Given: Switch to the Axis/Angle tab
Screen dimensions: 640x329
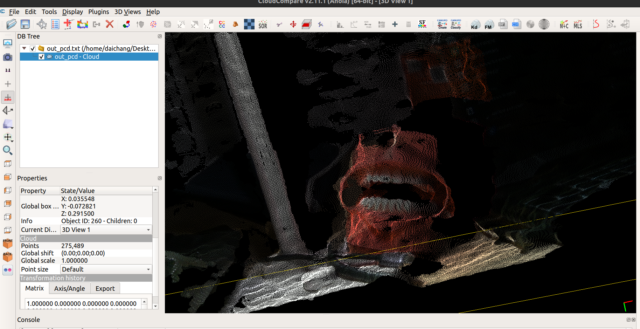Looking at the screenshot, I should [70, 289].
